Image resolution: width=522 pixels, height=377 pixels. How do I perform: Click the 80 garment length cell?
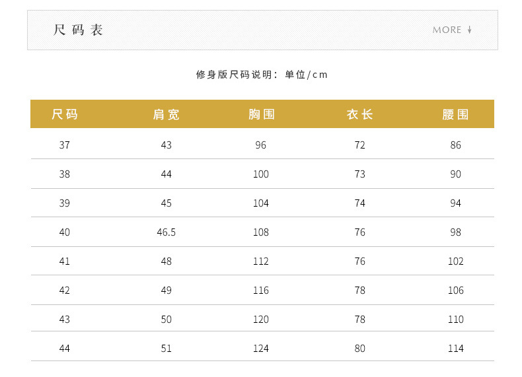[x=359, y=348]
